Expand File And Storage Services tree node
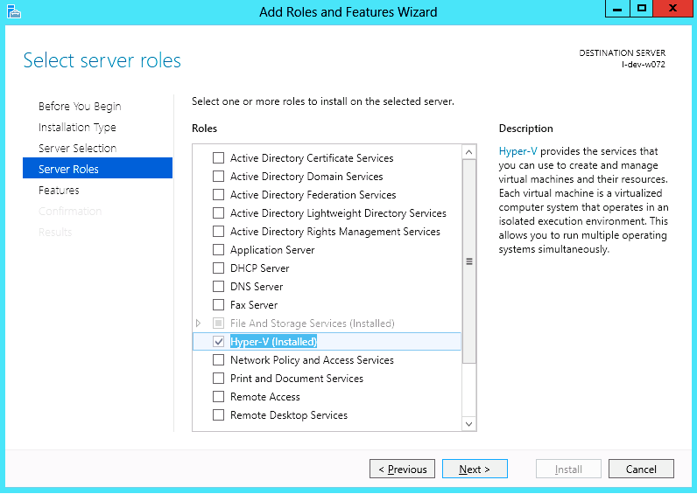Viewport: 697px width, 494px height. tap(199, 324)
